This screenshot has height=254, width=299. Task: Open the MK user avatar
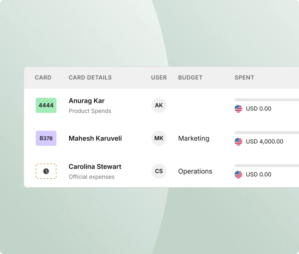(x=159, y=138)
